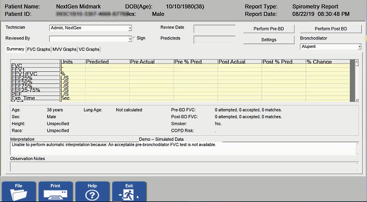Open the VC Graphs tab
This screenshot has height=202, width=367.
pyautogui.click(x=89, y=49)
